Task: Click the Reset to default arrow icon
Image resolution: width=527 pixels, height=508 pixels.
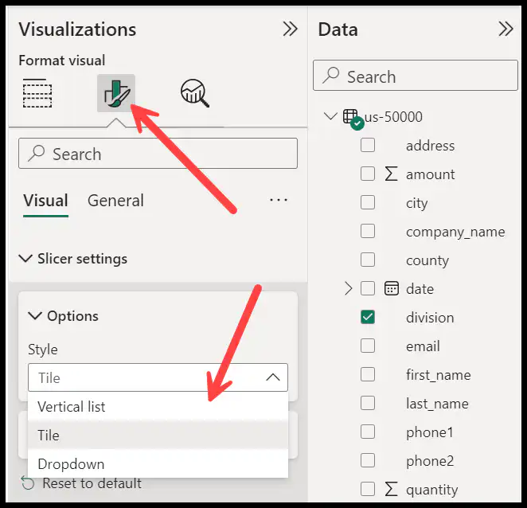Action: click(28, 483)
